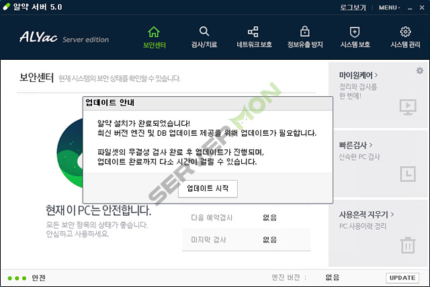This screenshot has width=430, height=287.
Task: Click the ALYac Server edition logo
Action: tap(64, 37)
